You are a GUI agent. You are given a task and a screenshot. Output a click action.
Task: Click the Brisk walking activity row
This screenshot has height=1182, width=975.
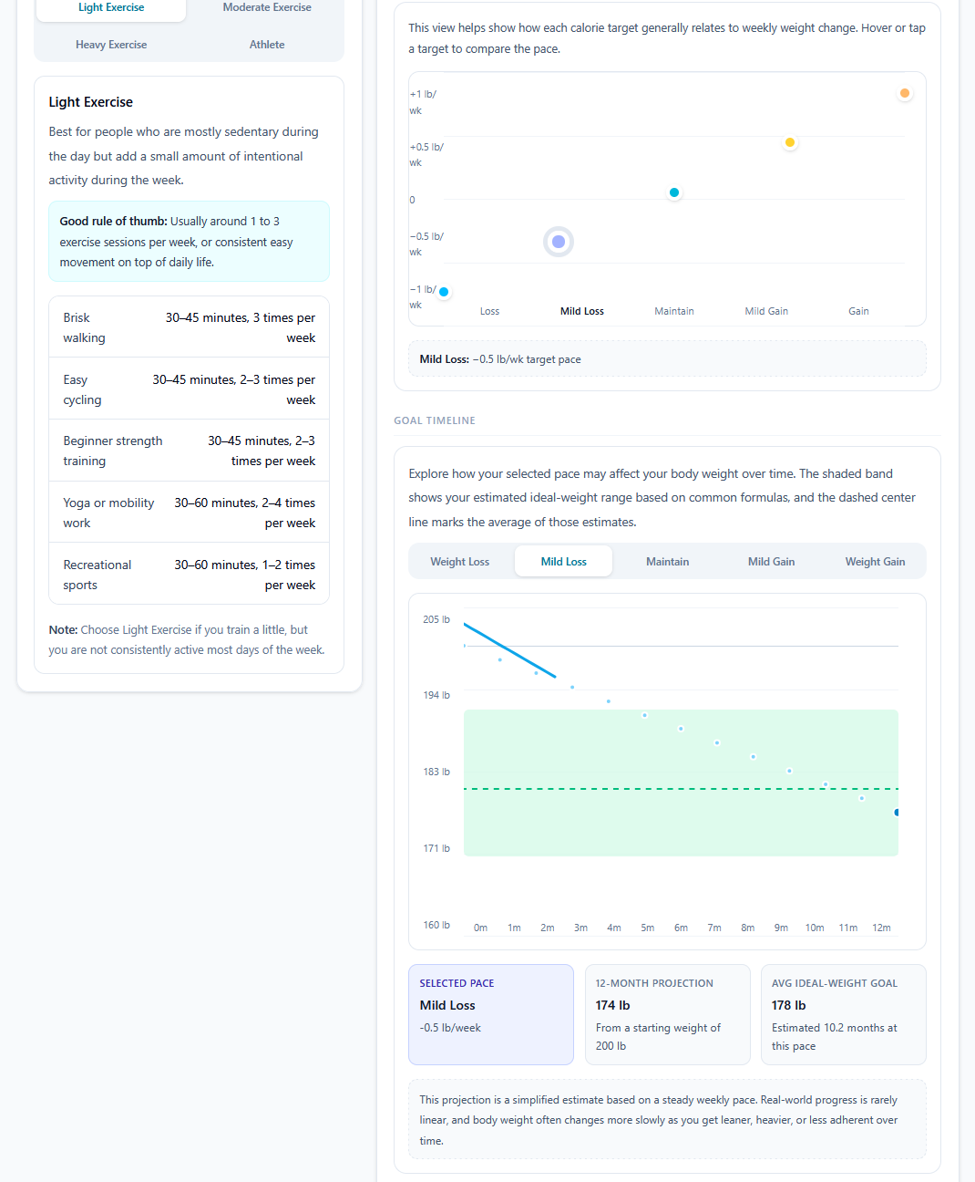click(x=189, y=327)
